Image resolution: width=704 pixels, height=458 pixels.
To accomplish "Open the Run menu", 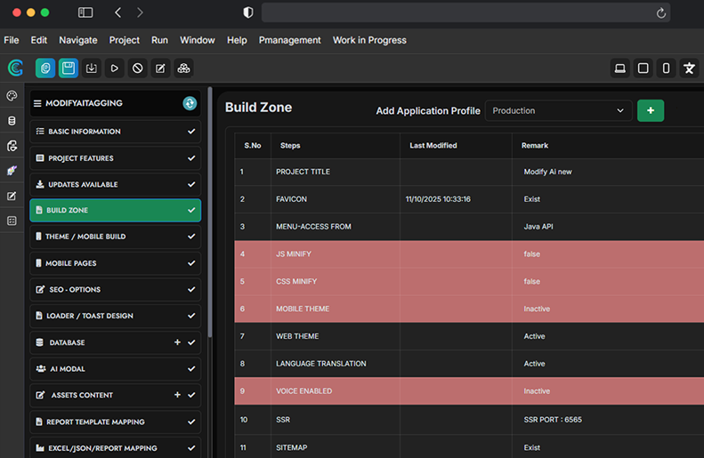I will coord(159,40).
